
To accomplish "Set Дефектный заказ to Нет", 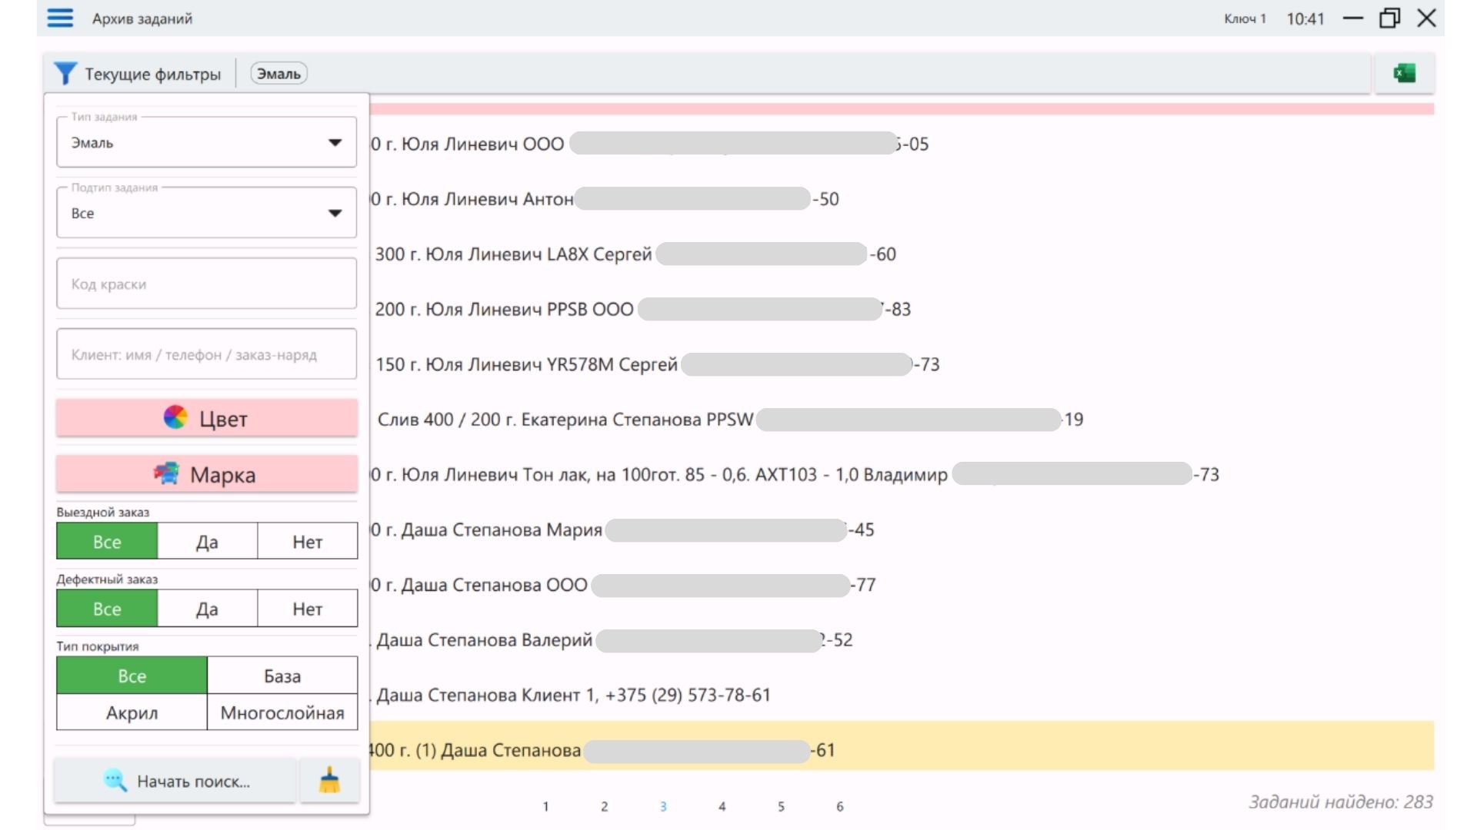I will tap(307, 609).
